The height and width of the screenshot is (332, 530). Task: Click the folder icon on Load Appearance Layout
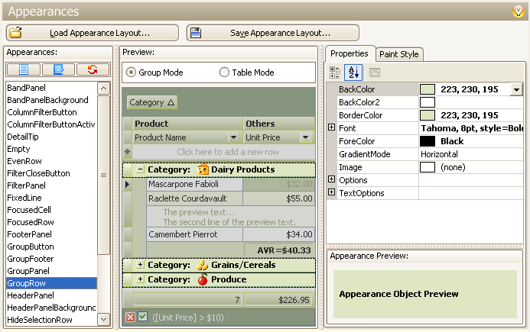(15, 33)
